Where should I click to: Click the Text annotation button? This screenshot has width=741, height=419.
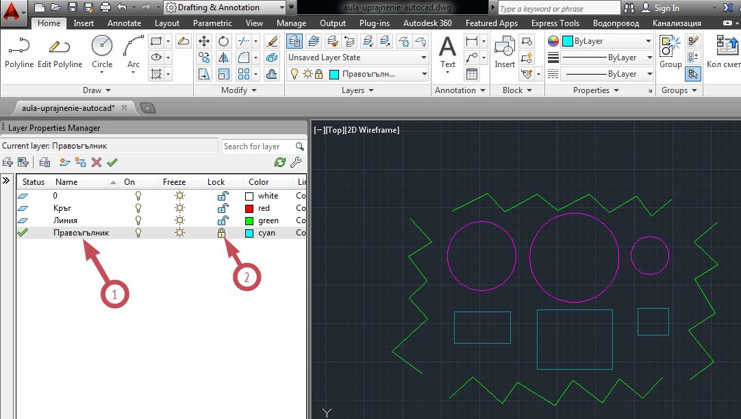pyautogui.click(x=447, y=53)
